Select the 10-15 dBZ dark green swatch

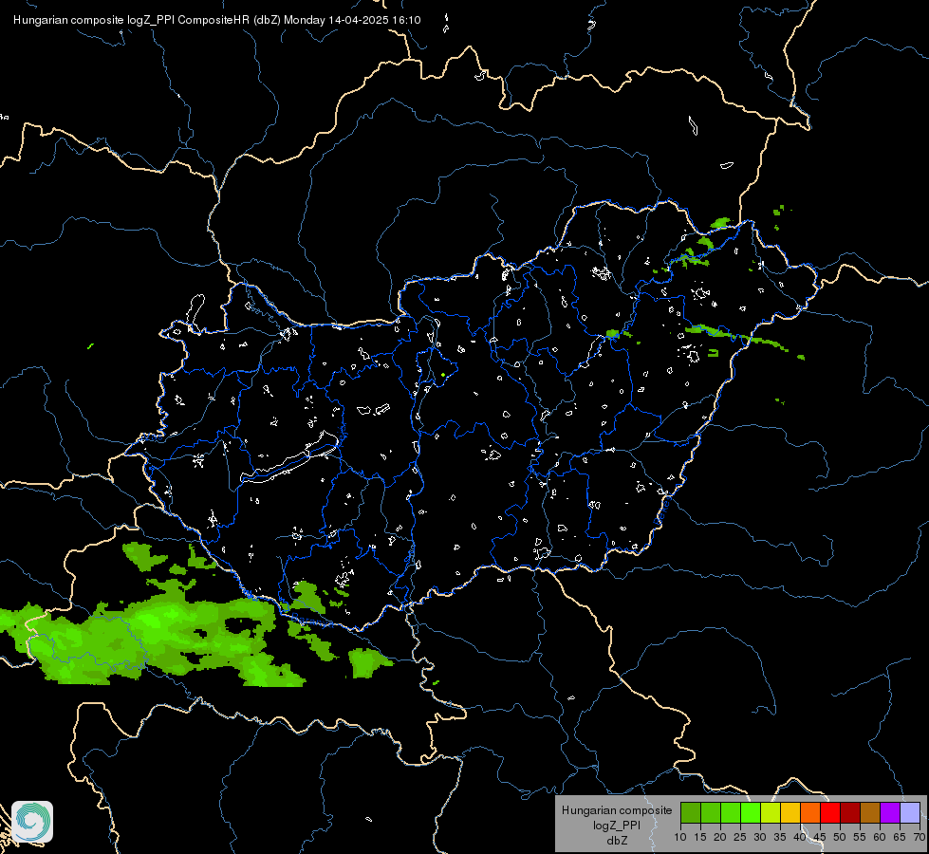691,812
